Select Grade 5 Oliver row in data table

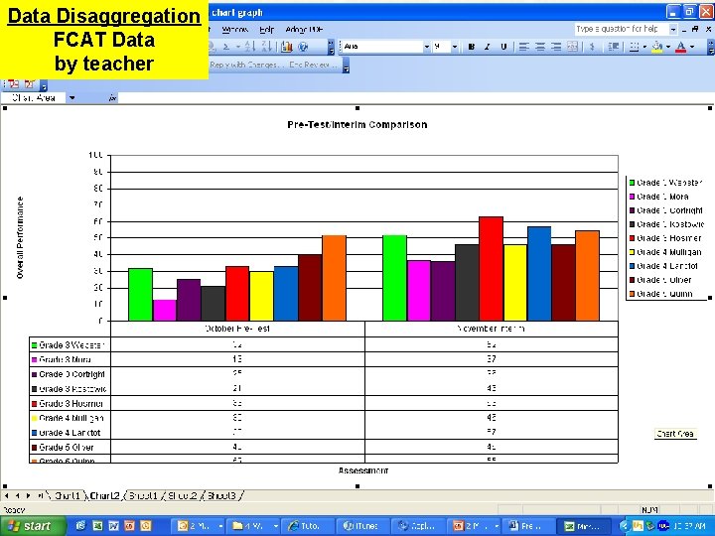[x=324, y=447]
